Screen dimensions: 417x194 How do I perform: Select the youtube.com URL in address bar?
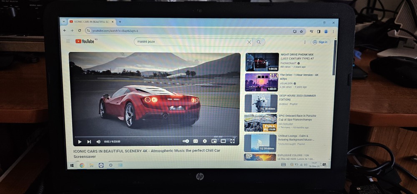pos(115,31)
